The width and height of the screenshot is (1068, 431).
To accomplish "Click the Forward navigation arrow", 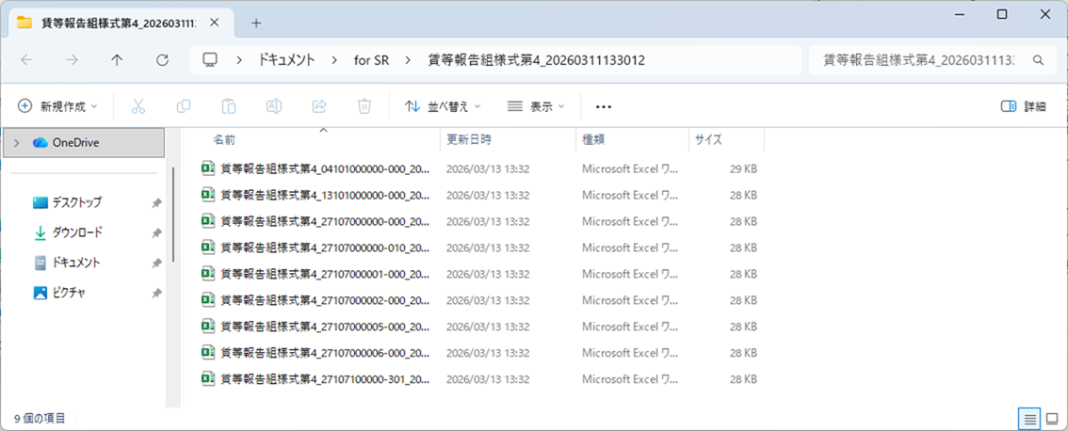I will coord(72,60).
